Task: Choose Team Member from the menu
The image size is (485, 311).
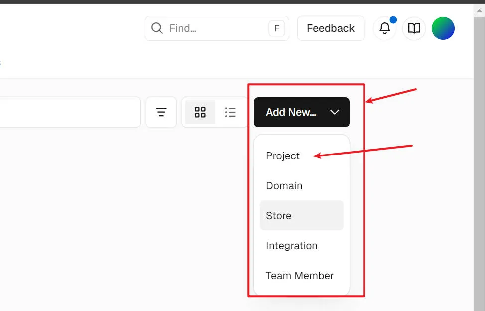Action: click(x=299, y=276)
